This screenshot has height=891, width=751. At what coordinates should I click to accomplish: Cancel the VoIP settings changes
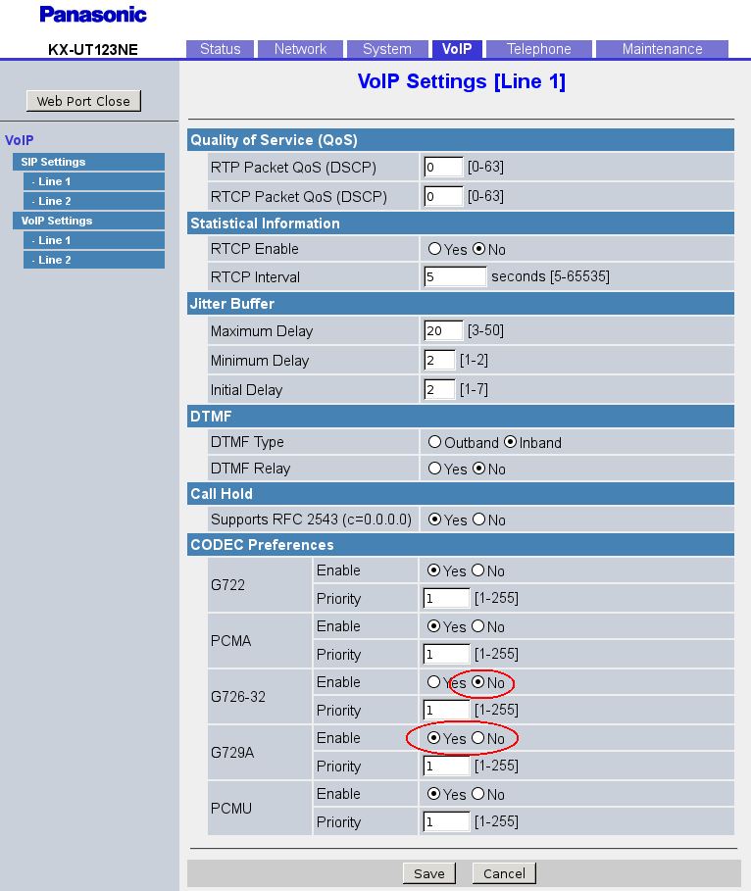coord(504,873)
